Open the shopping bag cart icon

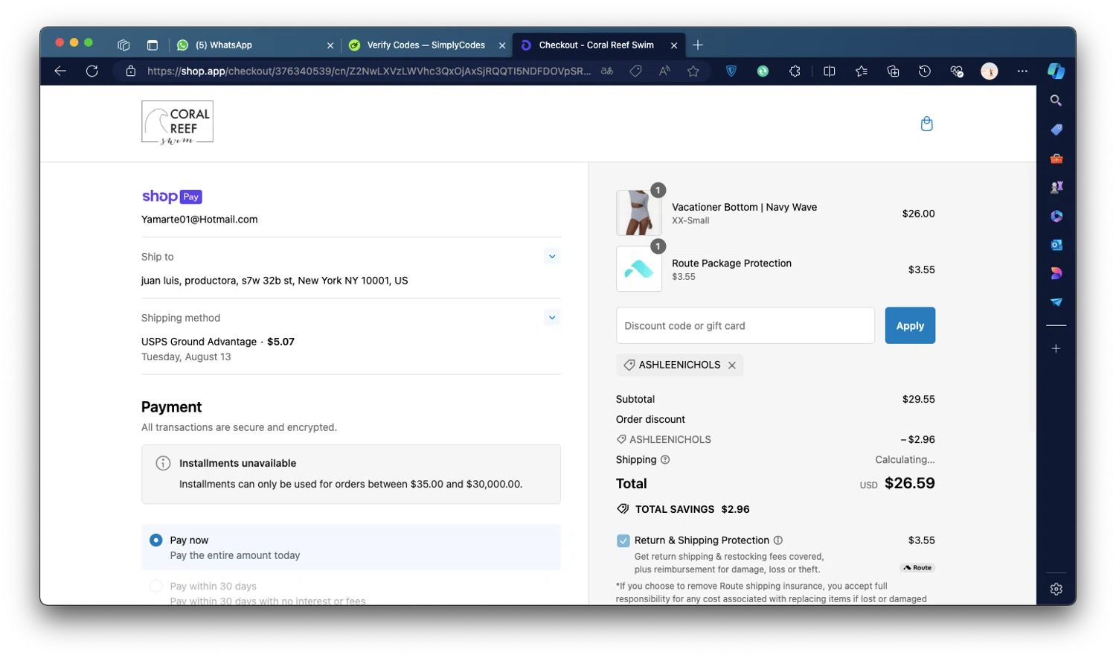click(926, 124)
